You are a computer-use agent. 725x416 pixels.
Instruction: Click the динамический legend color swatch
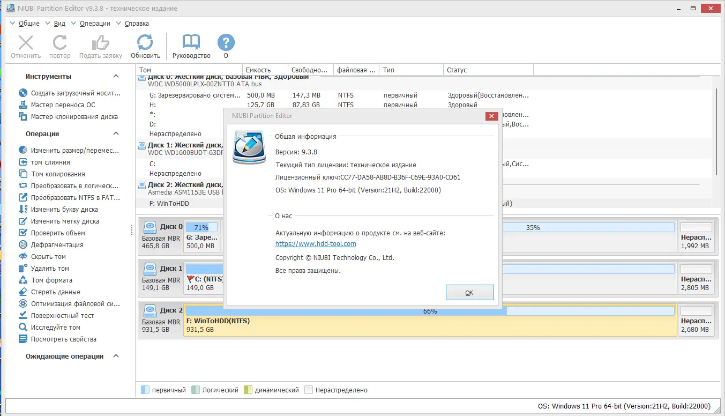pyautogui.click(x=248, y=390)
